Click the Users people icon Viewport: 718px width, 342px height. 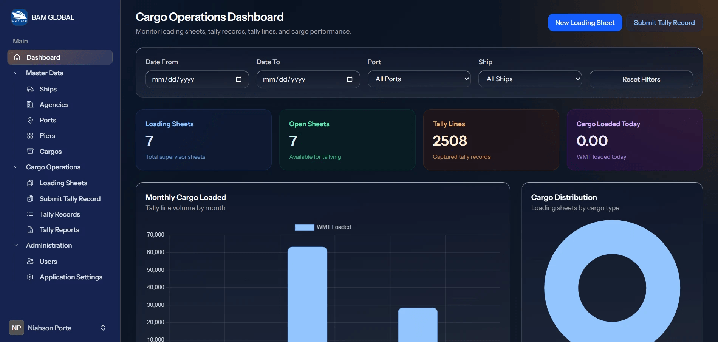point(30,261)
